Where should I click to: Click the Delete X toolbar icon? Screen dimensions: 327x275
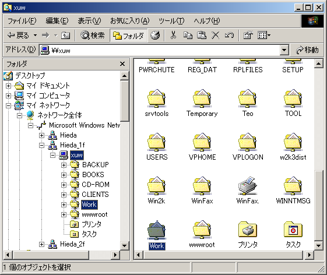tap(216, 35)
